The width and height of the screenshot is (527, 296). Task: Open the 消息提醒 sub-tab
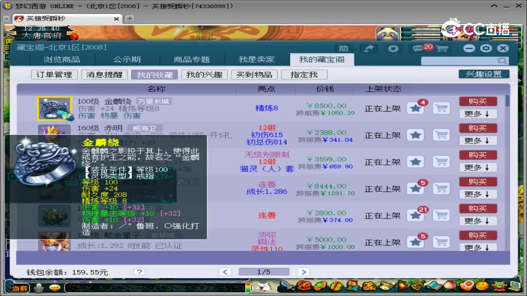[104, 74]
